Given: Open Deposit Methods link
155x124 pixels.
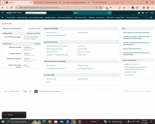Looking at the screenshot, I should pos(51,33).
